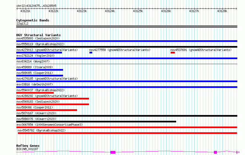Viewport: 245px width, 155px height.
Task: Click the blue nsv4276185 variant bar
Action: (127, 81)
